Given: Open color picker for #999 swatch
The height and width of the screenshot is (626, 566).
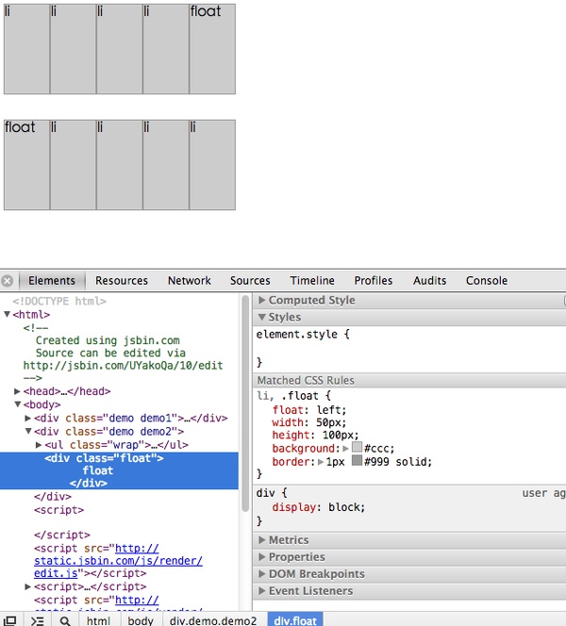Looking at the screenshot, I should [x=358, y=460].
